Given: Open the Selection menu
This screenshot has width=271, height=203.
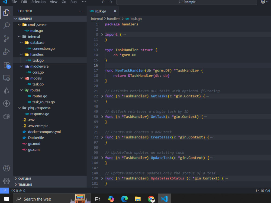Looking at the screenshot, I should 38,2.
